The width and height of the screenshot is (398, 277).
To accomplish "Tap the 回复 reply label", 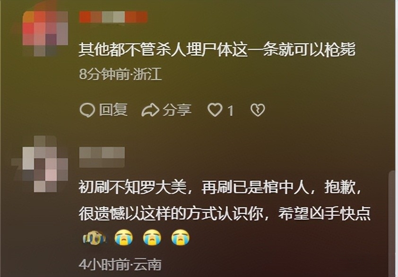I will click(113, 110).
